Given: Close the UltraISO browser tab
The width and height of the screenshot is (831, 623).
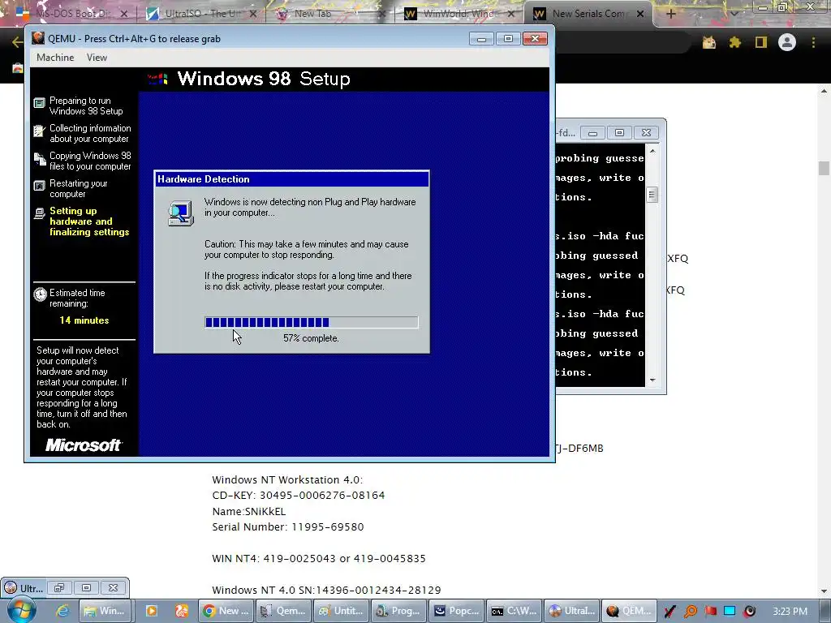Looking at the screenshot, I should [253, 14].
